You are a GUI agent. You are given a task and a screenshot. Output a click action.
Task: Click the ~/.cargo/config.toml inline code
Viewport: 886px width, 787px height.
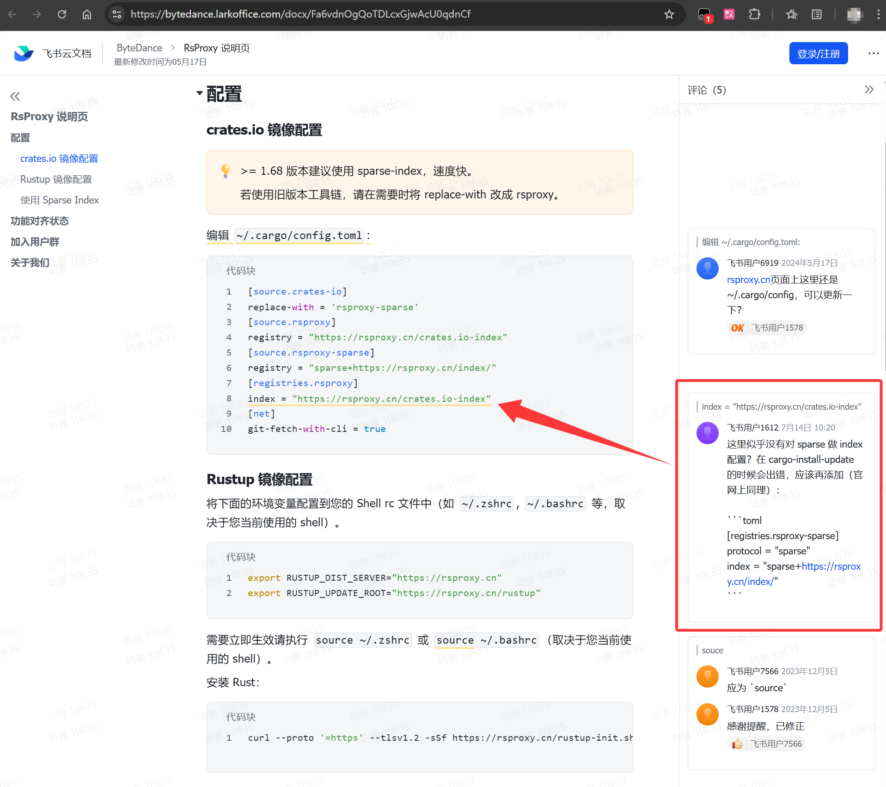click(x=299, y=236)
